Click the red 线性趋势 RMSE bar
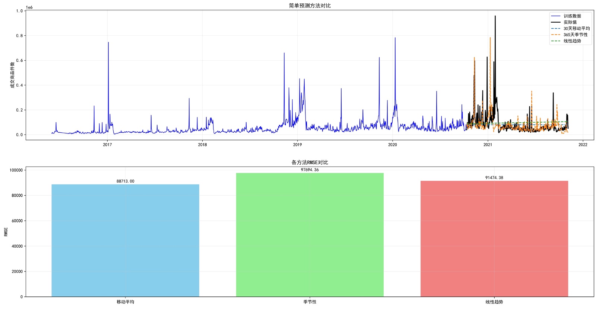The width and height of the screenshot is (596, 309). click(x=494, y=239)
